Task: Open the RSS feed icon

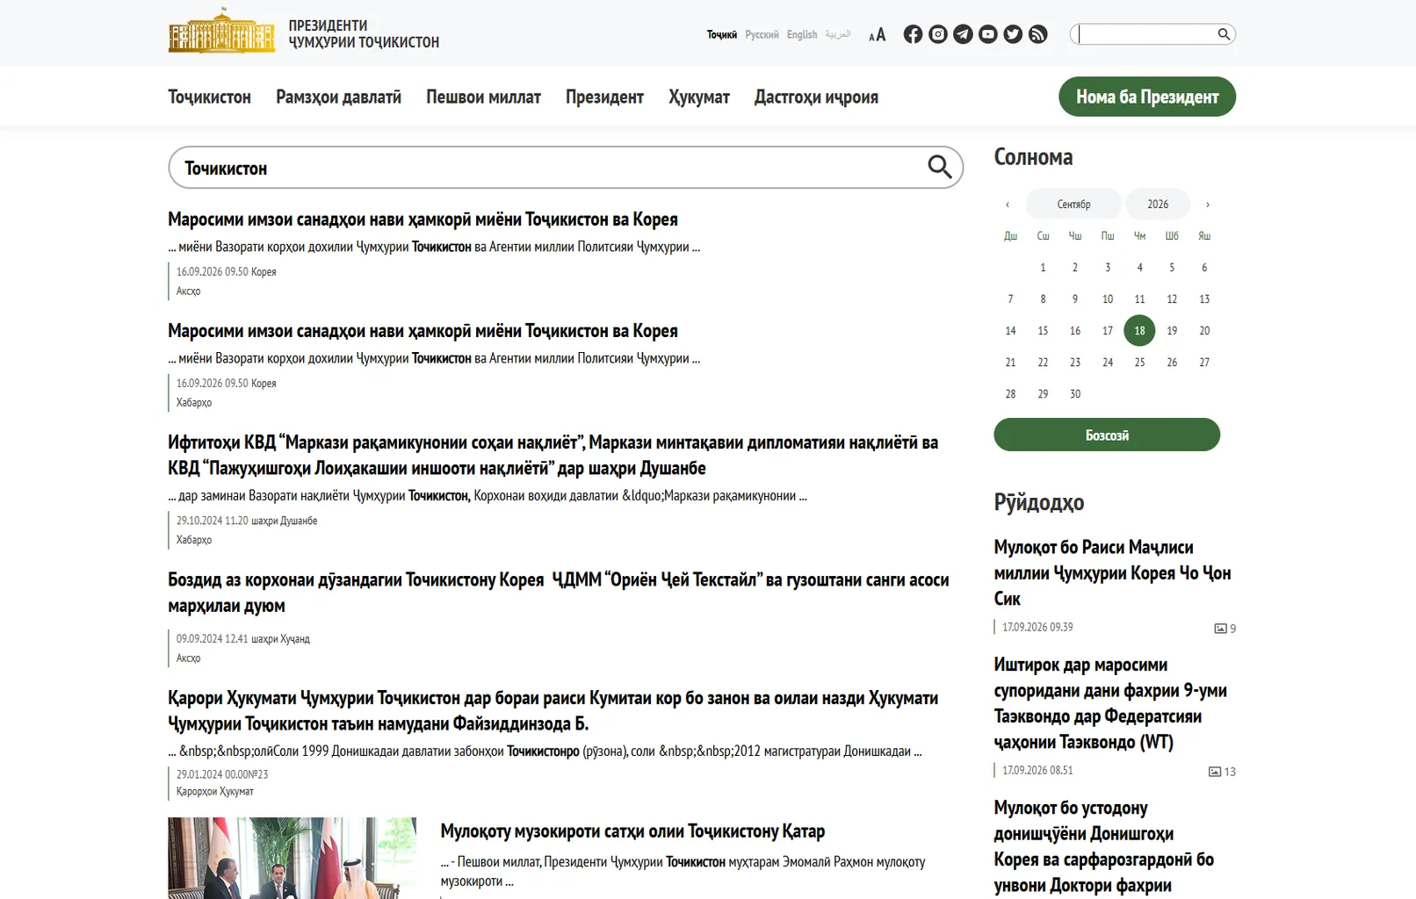Action: coord(1038,34)
